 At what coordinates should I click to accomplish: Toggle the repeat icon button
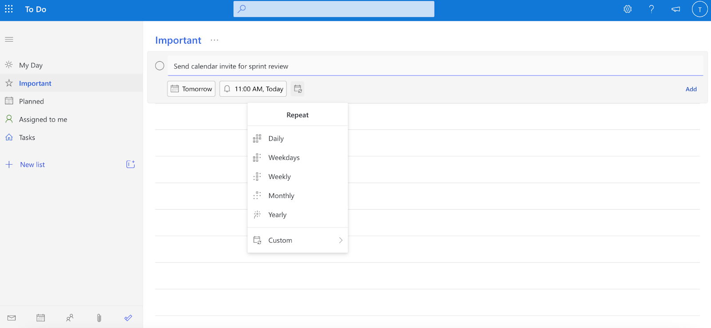point(298,89)
